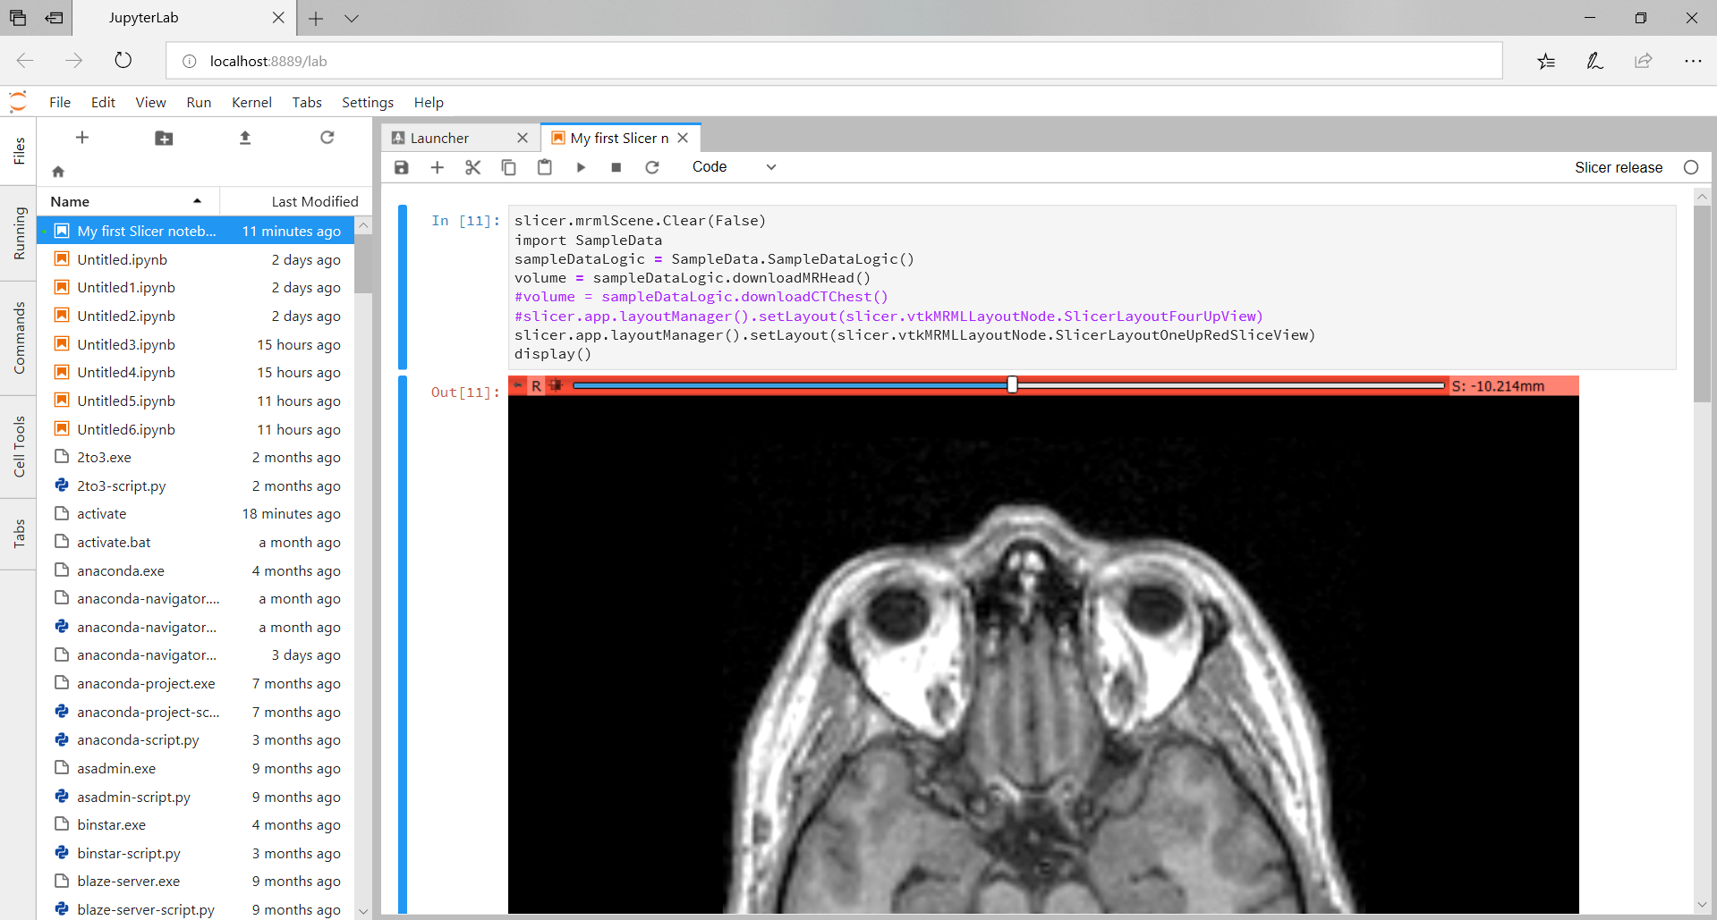The image size is (1717, 920).
Task: Cut the selected notebook cell
Action: coord(472,167)
